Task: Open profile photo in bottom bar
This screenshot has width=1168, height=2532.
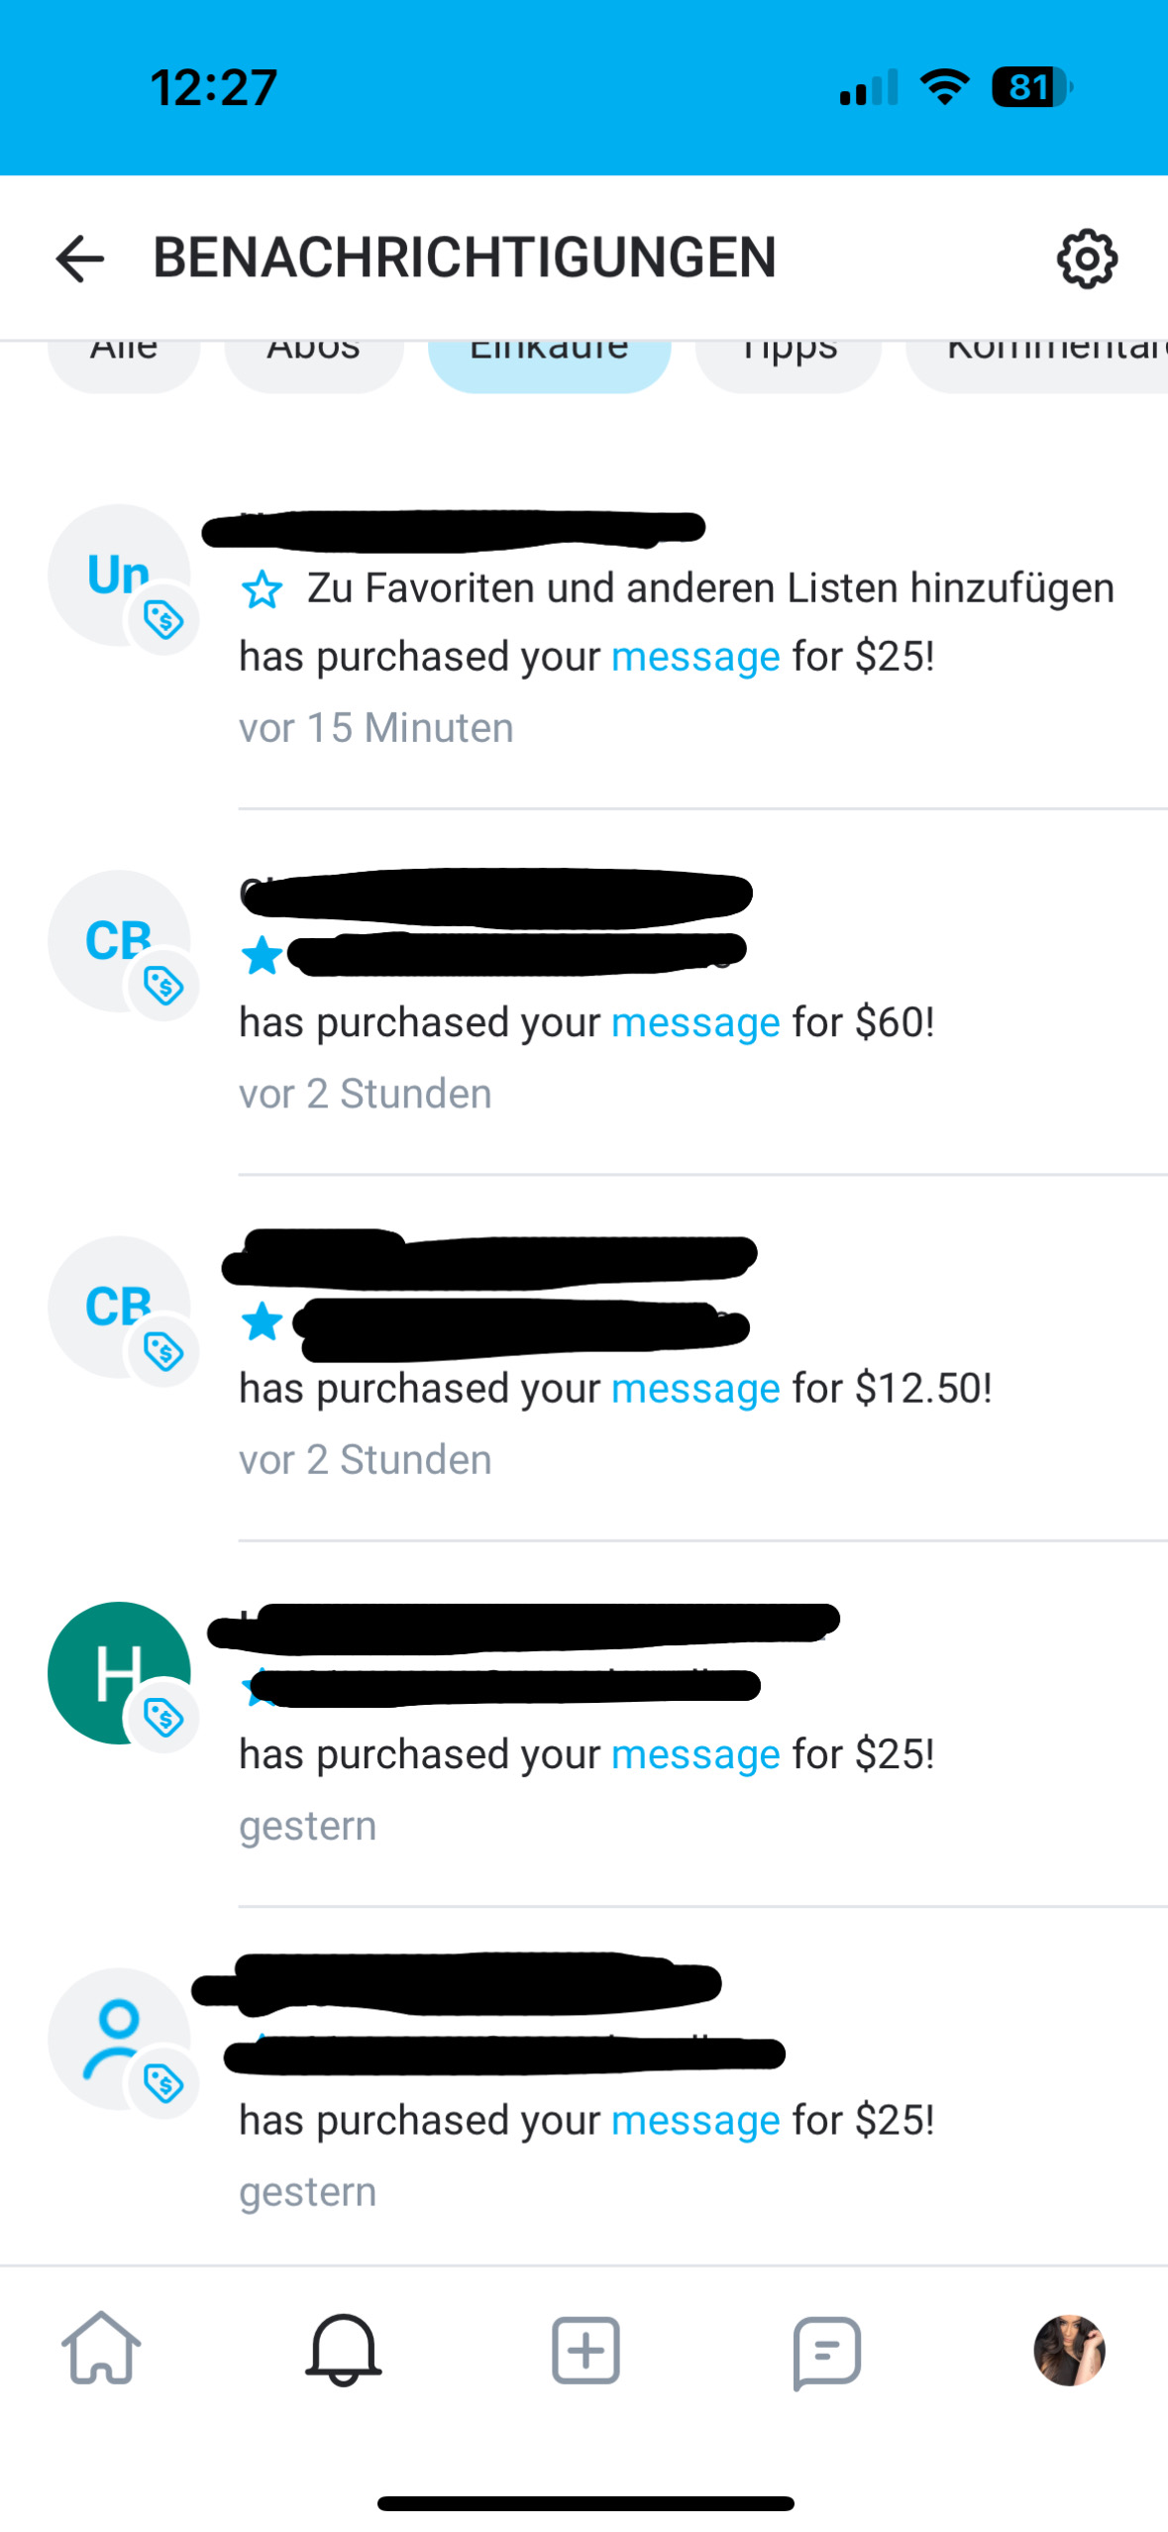Action: [1069, 2350]
